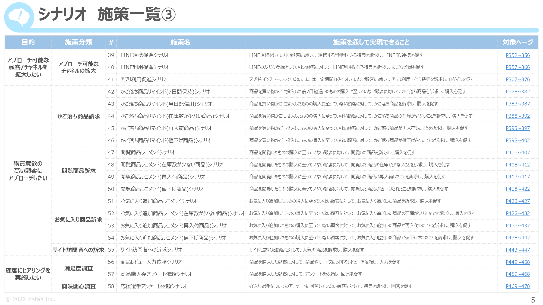Click the 対象ページ column header
This screenshot has height=305, width=543.
click(518, 42)
